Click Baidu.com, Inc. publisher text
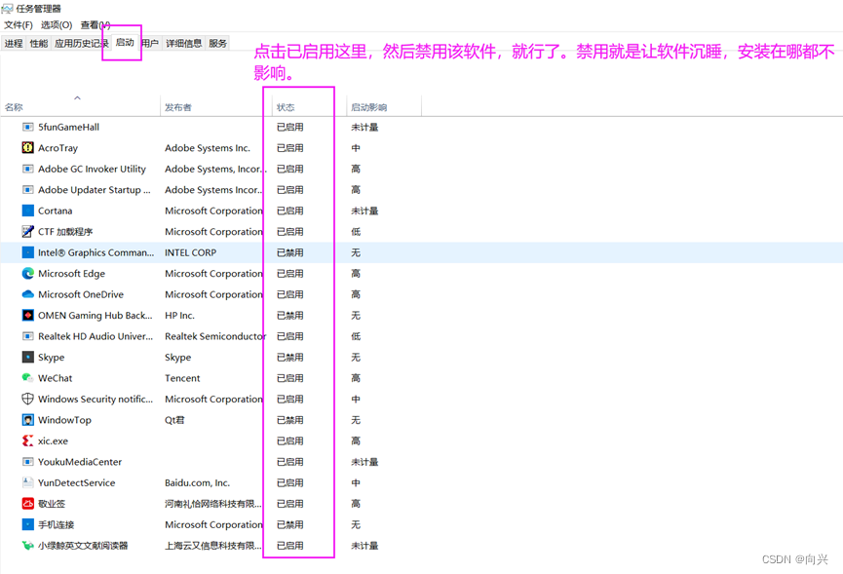843x574 pixels. click(197, 482)
